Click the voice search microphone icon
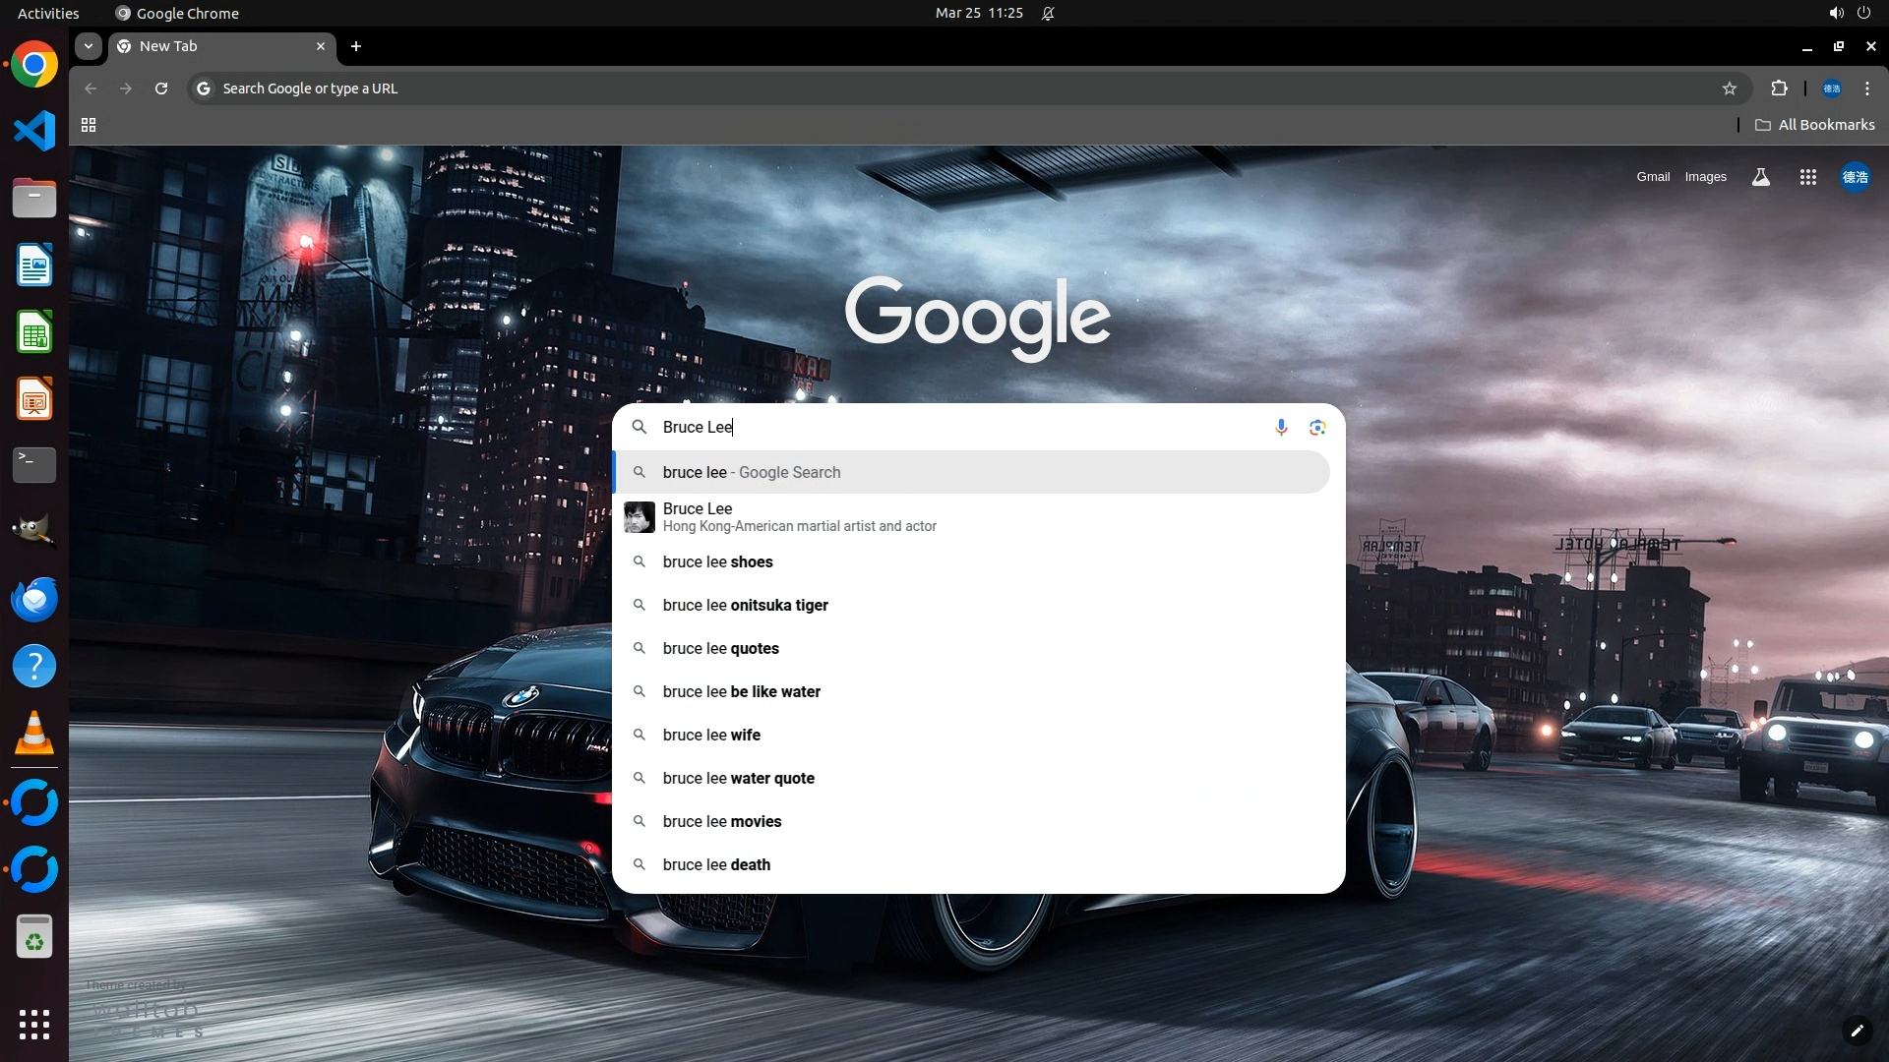 [x=1281, y=427]
